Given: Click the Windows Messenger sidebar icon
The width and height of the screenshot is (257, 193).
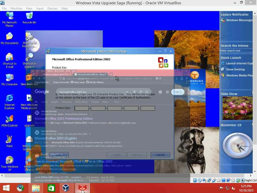Looking at the screenshot, I should (x=223, y=20).
